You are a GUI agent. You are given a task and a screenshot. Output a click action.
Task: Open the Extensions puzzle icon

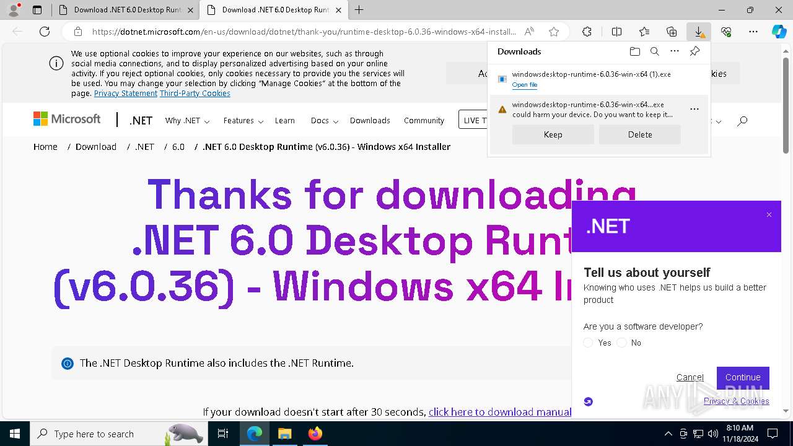(x=587, y=32)
